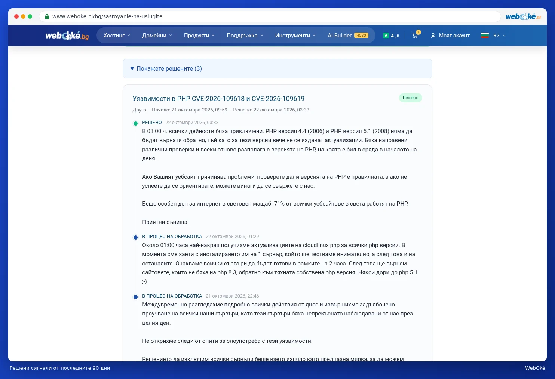This screenshot has width=555, height=379.
Task: Expand the Продукти menu
Action: coord(199,36)
